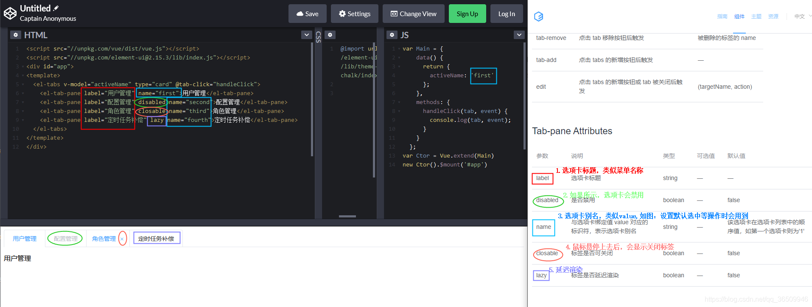Click the 可选值 column header
812x307 pixels.
point(706,156)
